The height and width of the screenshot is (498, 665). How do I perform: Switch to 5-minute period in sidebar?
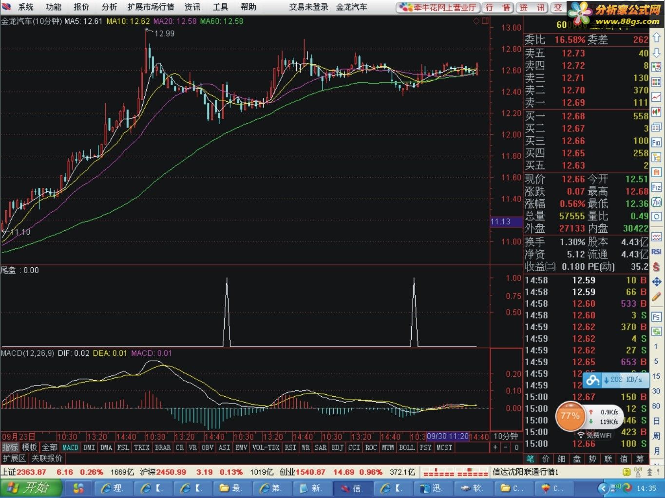656,362
